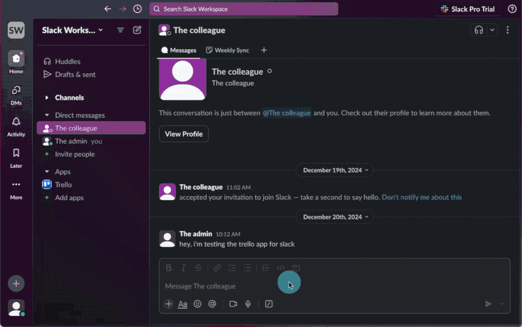The width and height of the screenshot is (522, 327).
Task: Record a video clip
Action: coord(233,303)
